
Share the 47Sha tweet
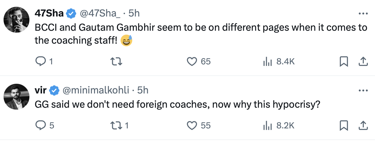coord(363,61)
